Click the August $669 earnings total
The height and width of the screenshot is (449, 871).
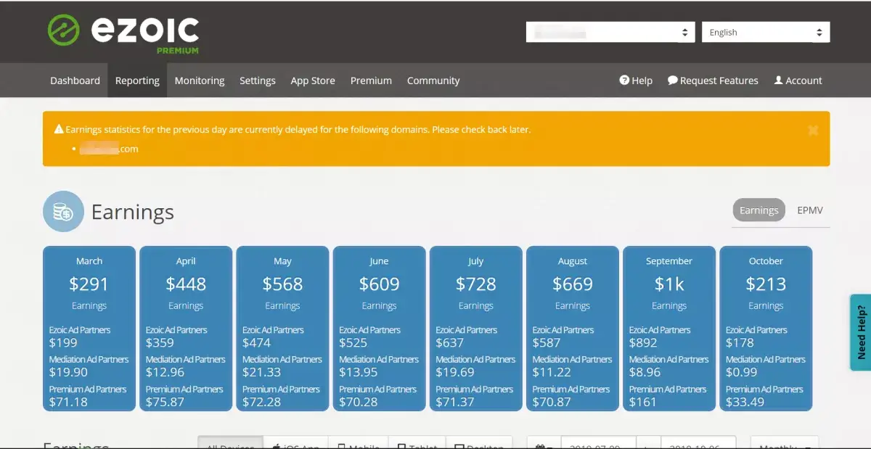point(573,284)
